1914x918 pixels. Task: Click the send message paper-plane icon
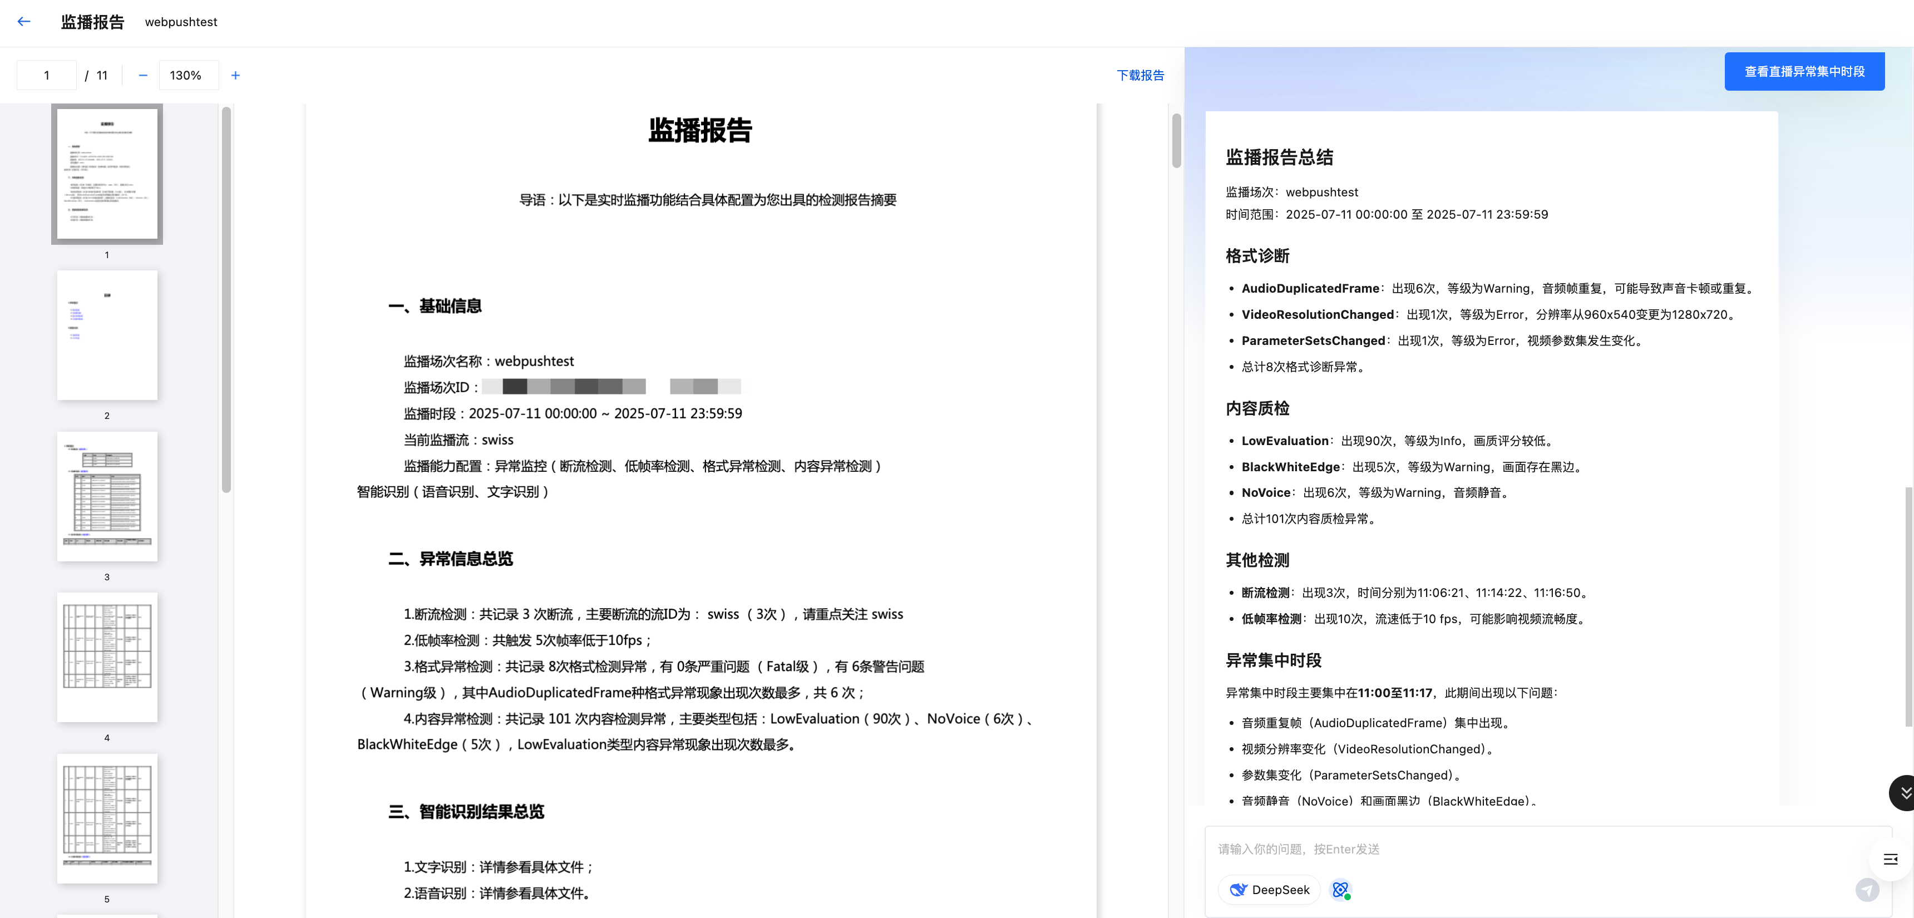tap(1867, 889)
